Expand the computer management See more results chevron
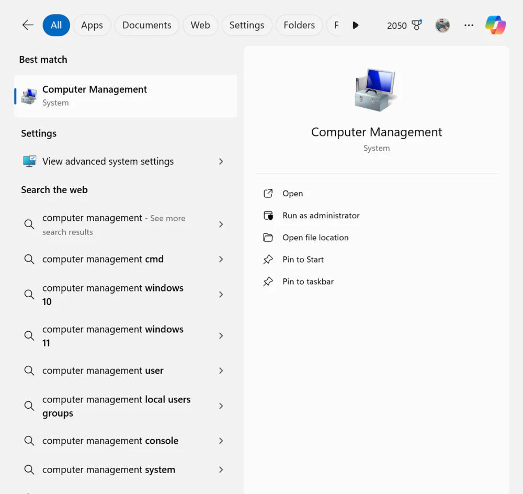 pos(221,224)
